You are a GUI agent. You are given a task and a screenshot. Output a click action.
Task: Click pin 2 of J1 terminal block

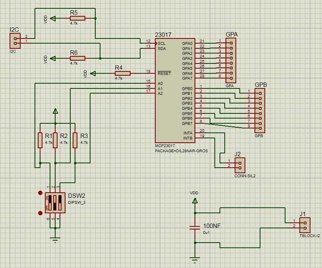point(305,228)
